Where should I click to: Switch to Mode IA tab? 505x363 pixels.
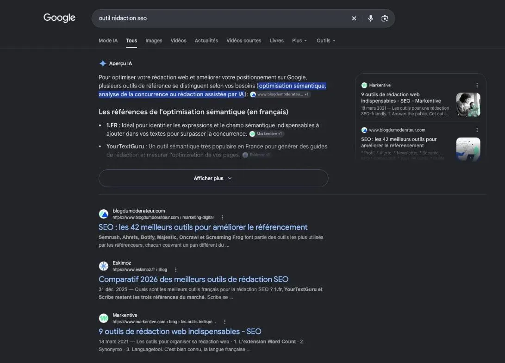click(108, 41)
